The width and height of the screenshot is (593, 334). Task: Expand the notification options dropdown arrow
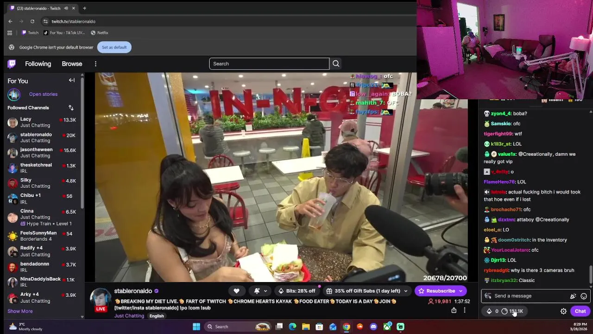[265, 291]
